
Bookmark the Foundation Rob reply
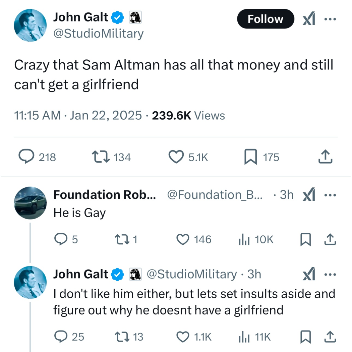pyautogui.click(x=304, y=239)
